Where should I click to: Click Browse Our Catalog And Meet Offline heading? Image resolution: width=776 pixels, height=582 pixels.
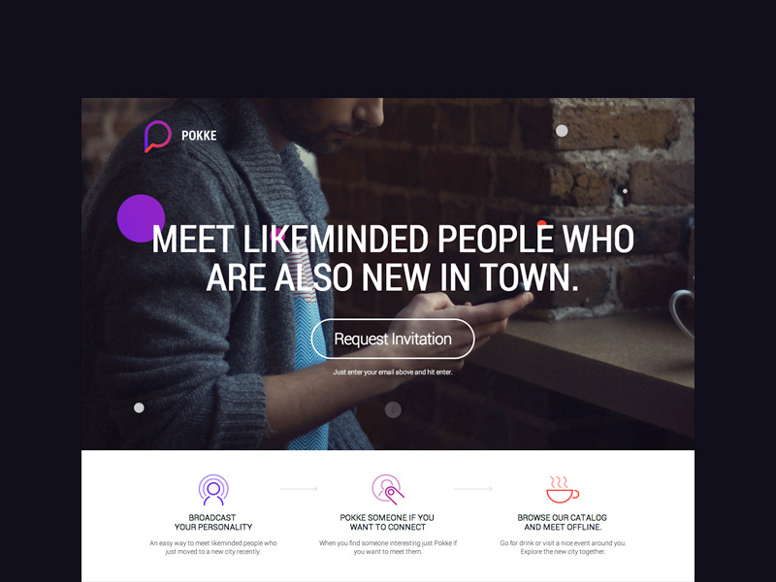(x=563, y=522)
